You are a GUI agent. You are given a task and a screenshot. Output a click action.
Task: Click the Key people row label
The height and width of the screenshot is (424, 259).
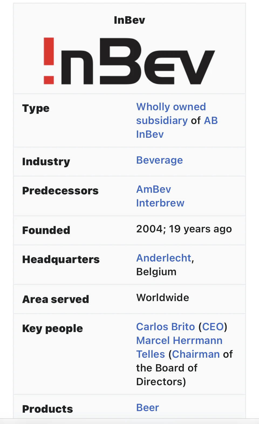53,328
